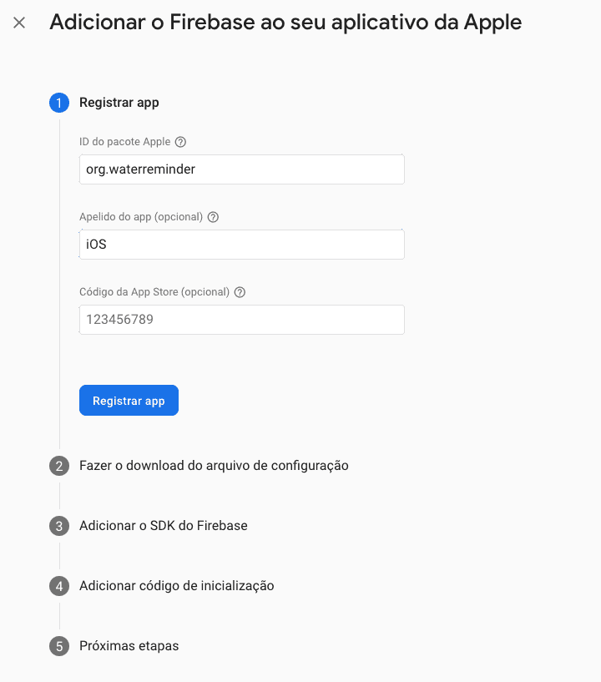Open the help tooltip for ID do pacote Apple
This screenshot has height=682, width=601.
[182, 142]
